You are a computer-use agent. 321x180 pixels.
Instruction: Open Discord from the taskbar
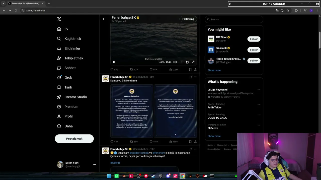pos(168,176)
